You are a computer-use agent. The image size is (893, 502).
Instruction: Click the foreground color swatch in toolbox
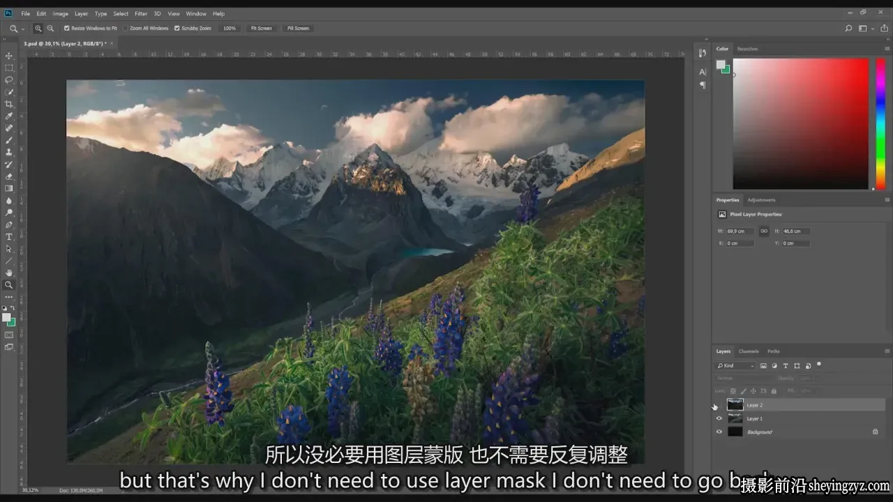[7, 317]
